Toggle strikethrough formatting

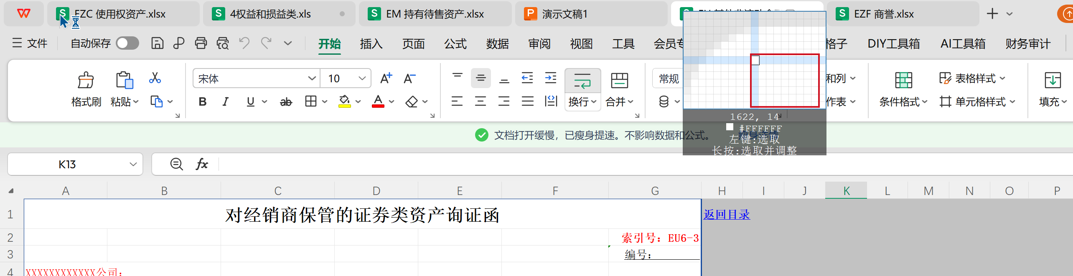pyautogui.click(x=286, y=101)
